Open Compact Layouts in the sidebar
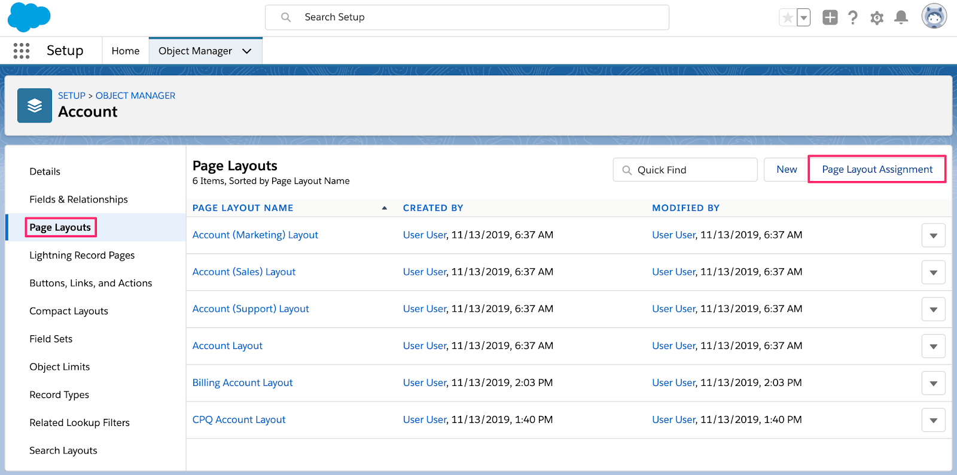This screenshot has width=957, height=475. 69,311
